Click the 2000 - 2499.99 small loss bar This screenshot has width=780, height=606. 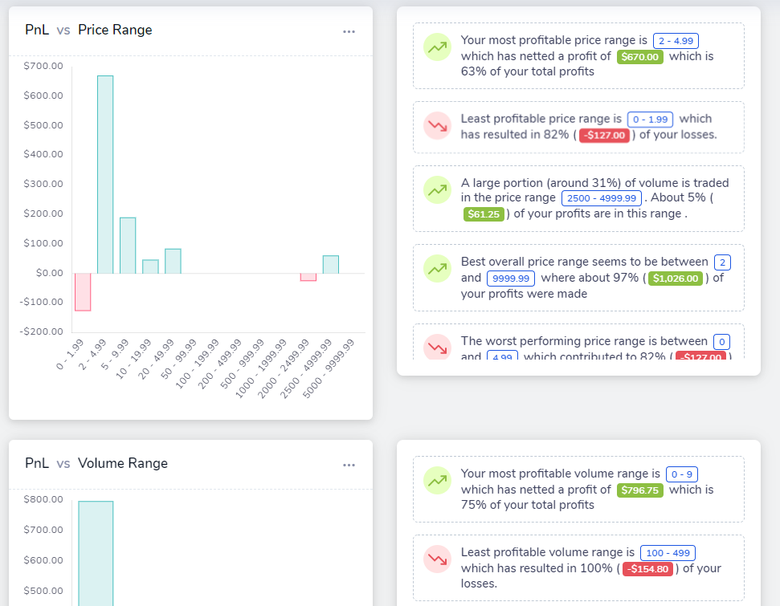(x=308, y=277)
